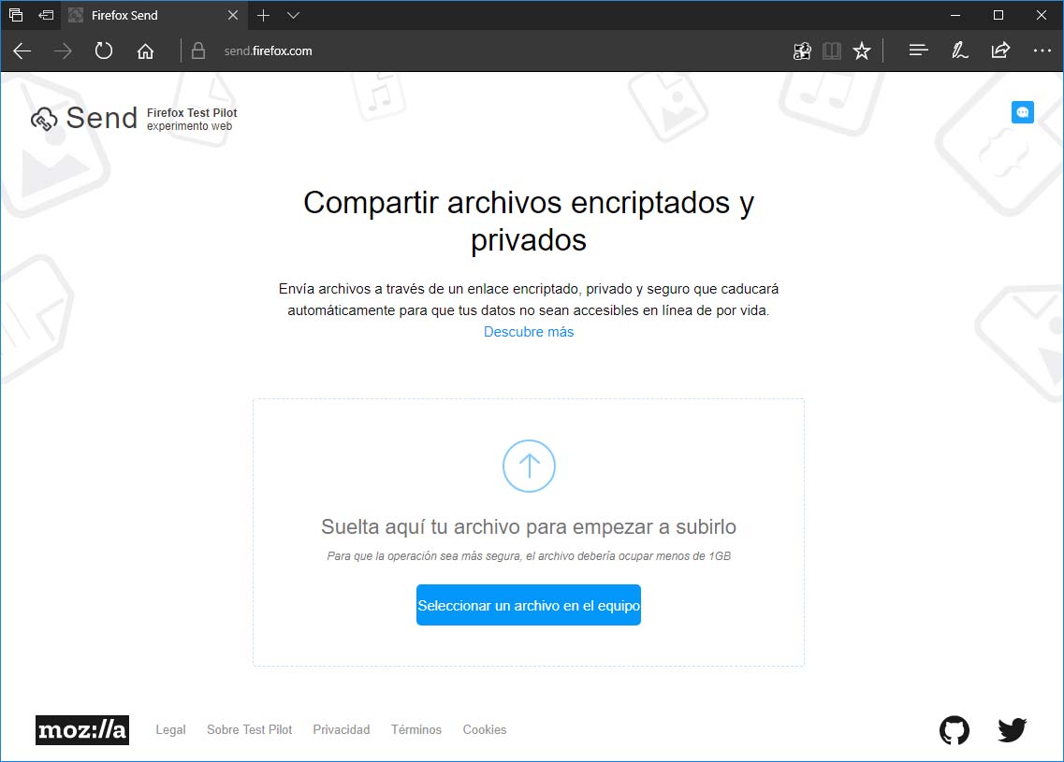Open the Settings and more ellipsis menu
1064x762 pixels.
(x=1042, y=50)
